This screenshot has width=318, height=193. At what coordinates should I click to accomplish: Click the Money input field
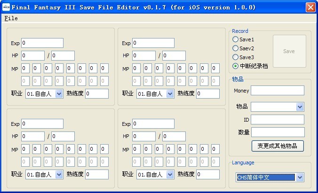(278, 90)
